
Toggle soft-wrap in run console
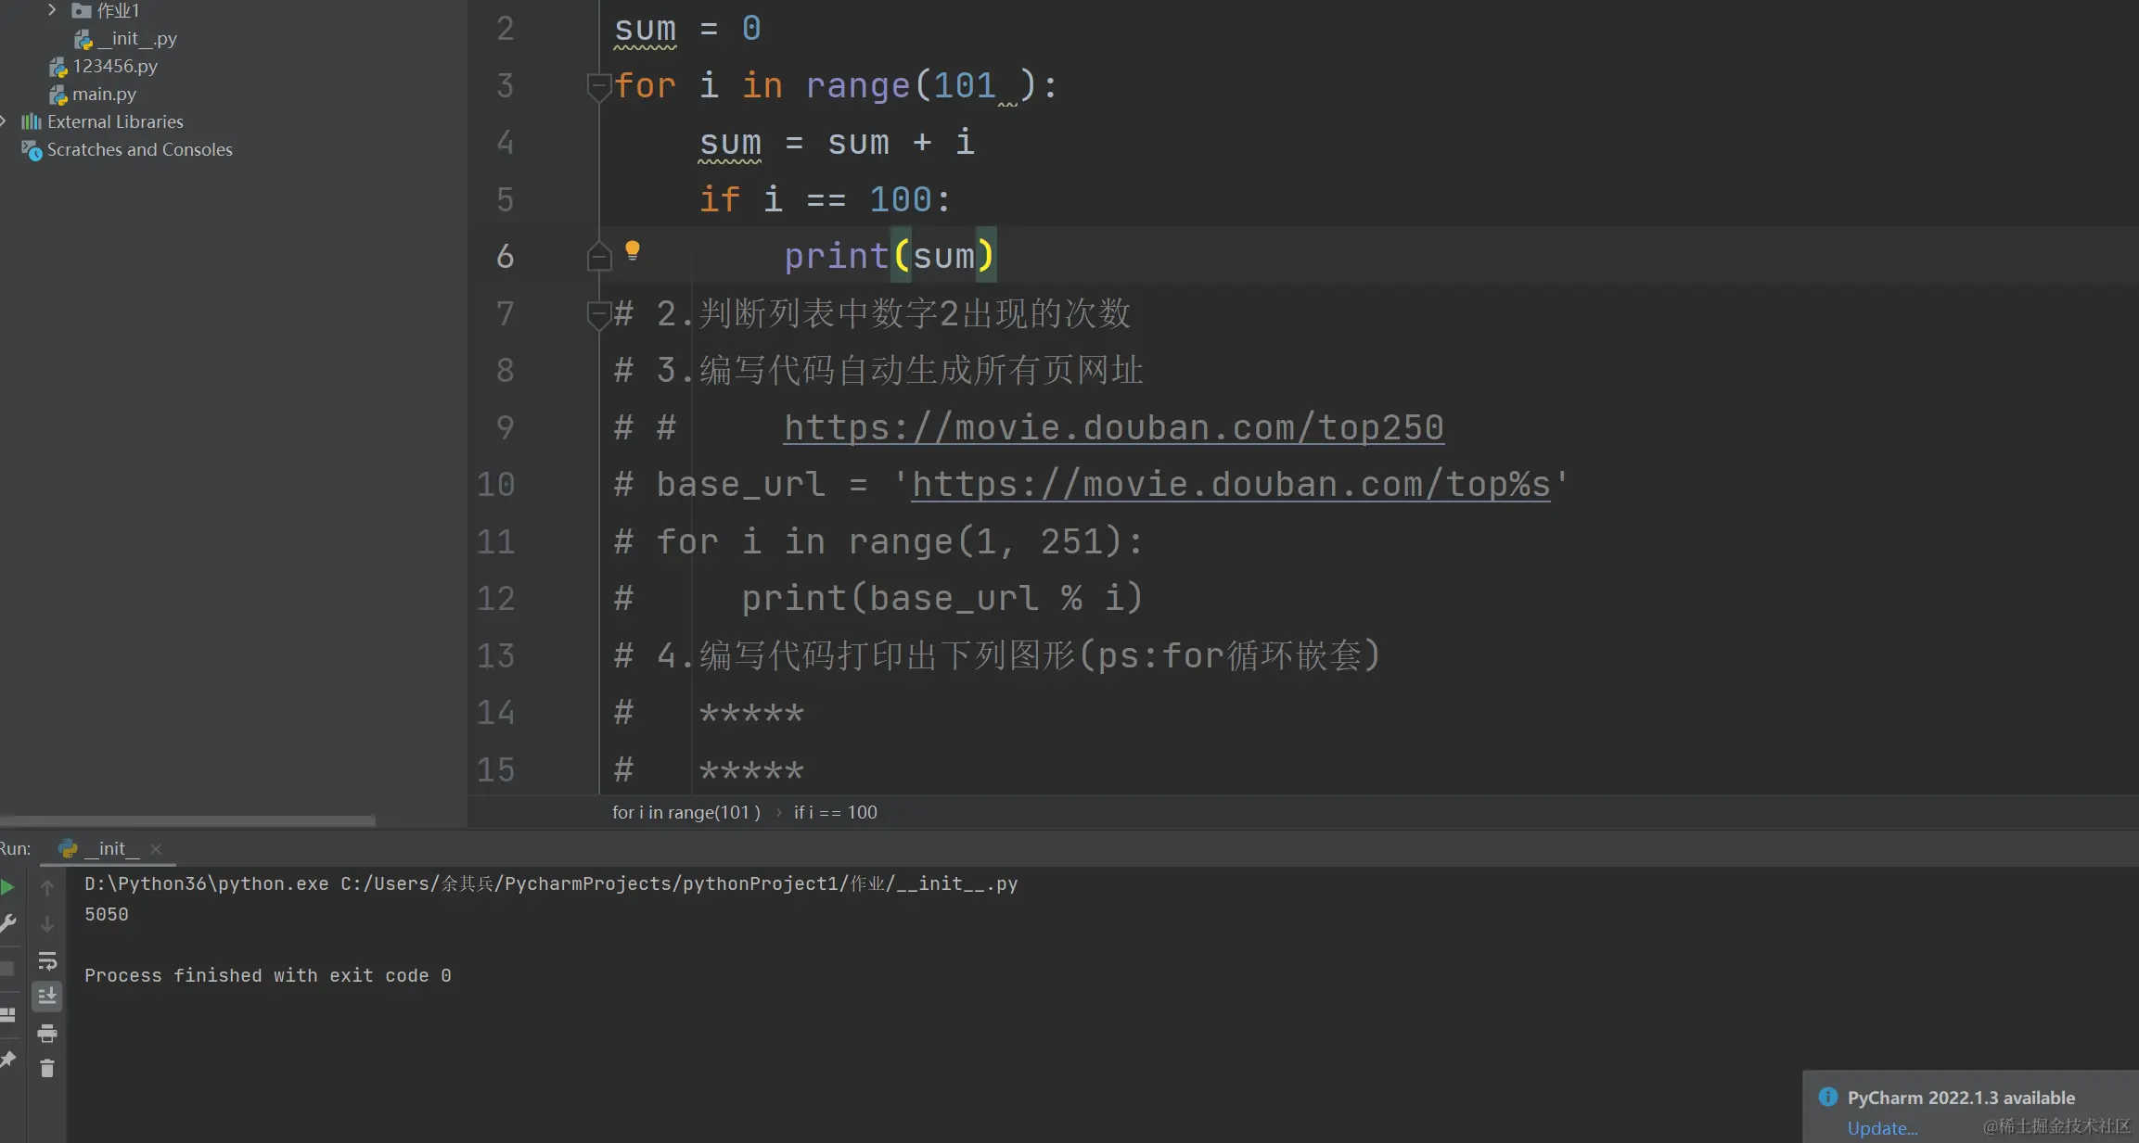[47, 960]
